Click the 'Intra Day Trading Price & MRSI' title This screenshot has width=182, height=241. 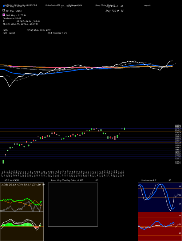click(74, 180)
